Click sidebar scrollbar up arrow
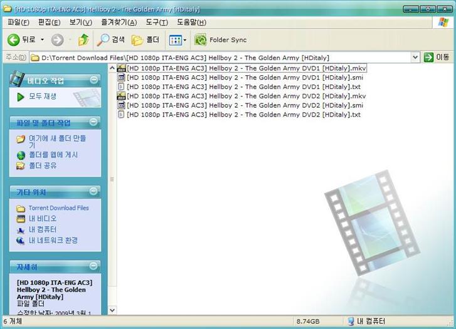The width and height of the screenshot is (456, 329). coord(112,68)
